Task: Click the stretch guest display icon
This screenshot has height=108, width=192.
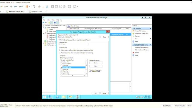Action: click(75, 7)
